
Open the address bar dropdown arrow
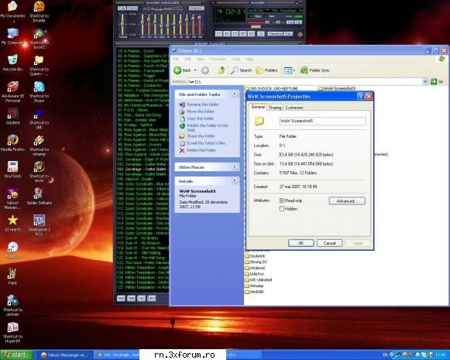point(425,82)
